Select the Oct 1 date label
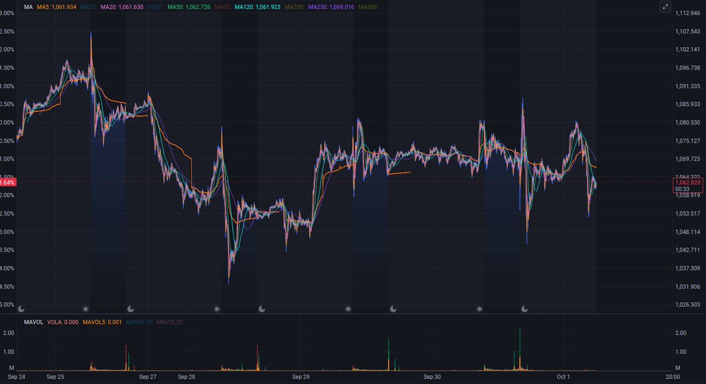This screenshot has width=706, height=384. (564, 377)
